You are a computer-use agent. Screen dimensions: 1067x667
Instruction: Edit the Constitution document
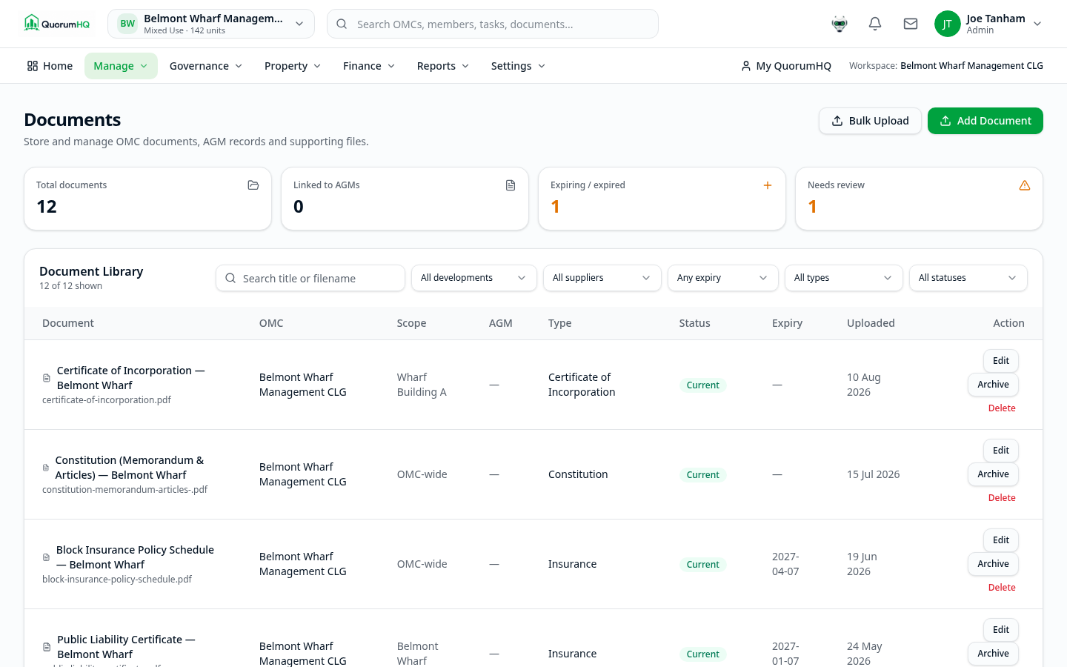click(1001, 451)
